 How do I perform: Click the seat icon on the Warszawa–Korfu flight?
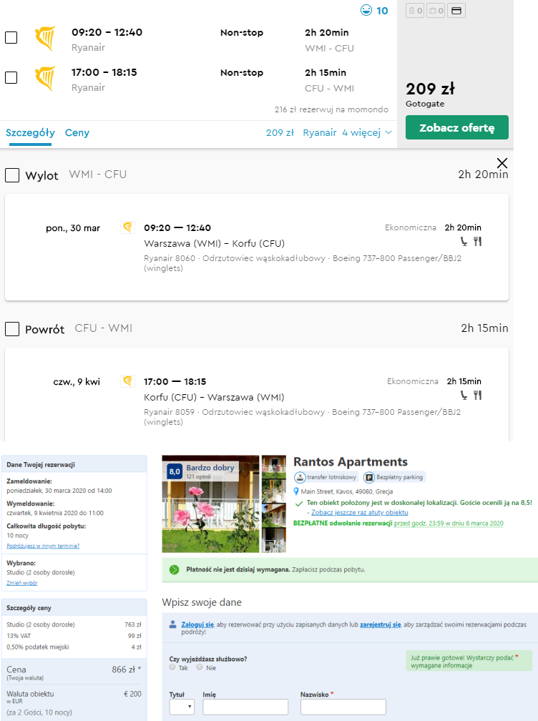pos(464,242)
